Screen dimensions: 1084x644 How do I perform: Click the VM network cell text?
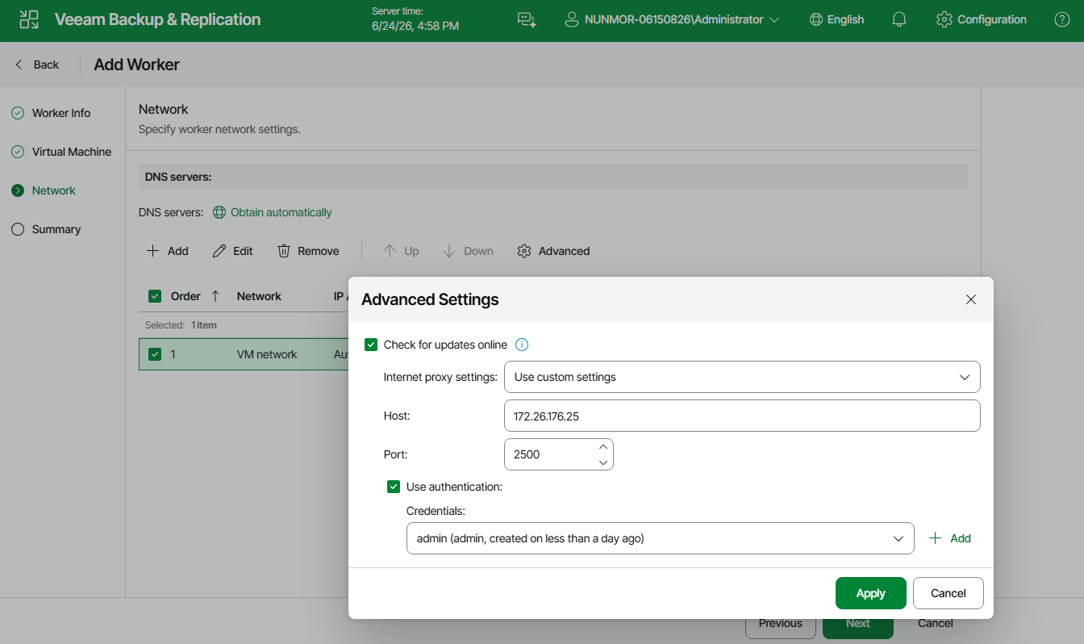pyautogui.click(x=267, y=354)
